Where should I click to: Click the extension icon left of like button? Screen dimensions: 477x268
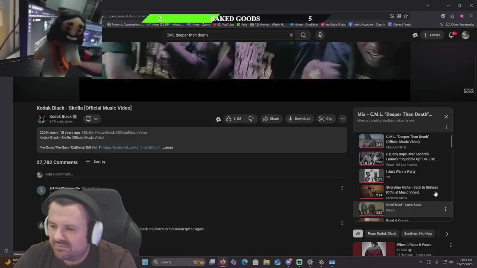pyautogui.click(x=218, y=119)
